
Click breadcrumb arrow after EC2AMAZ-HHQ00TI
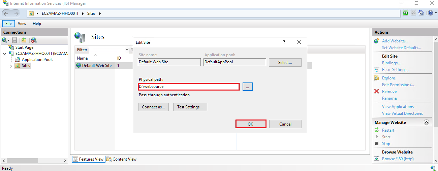tap(83, 13)
